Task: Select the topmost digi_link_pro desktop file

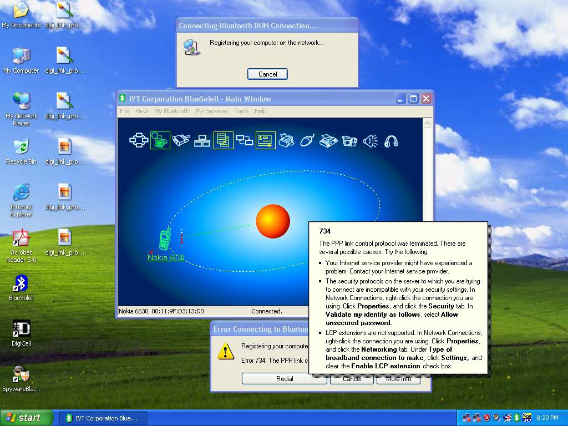Action: click(64, 14)
